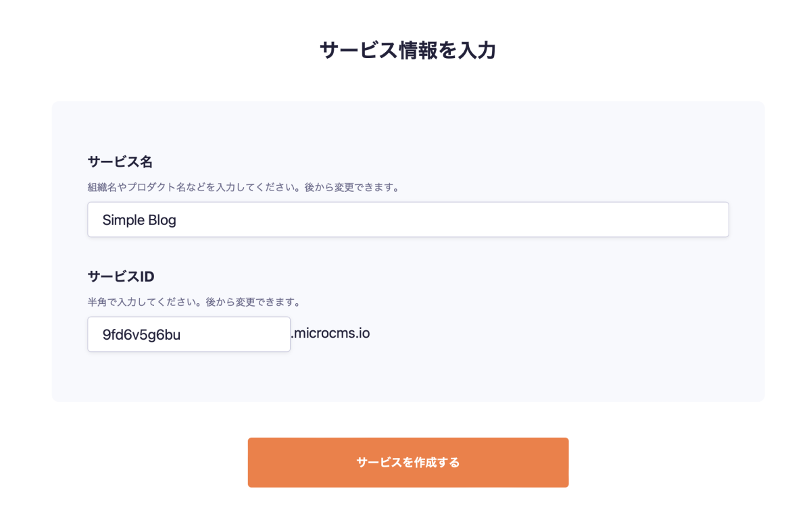This screenshot has height=516, width=811.
Task: Click the サービスID text input field
Action: click(189, 334)
